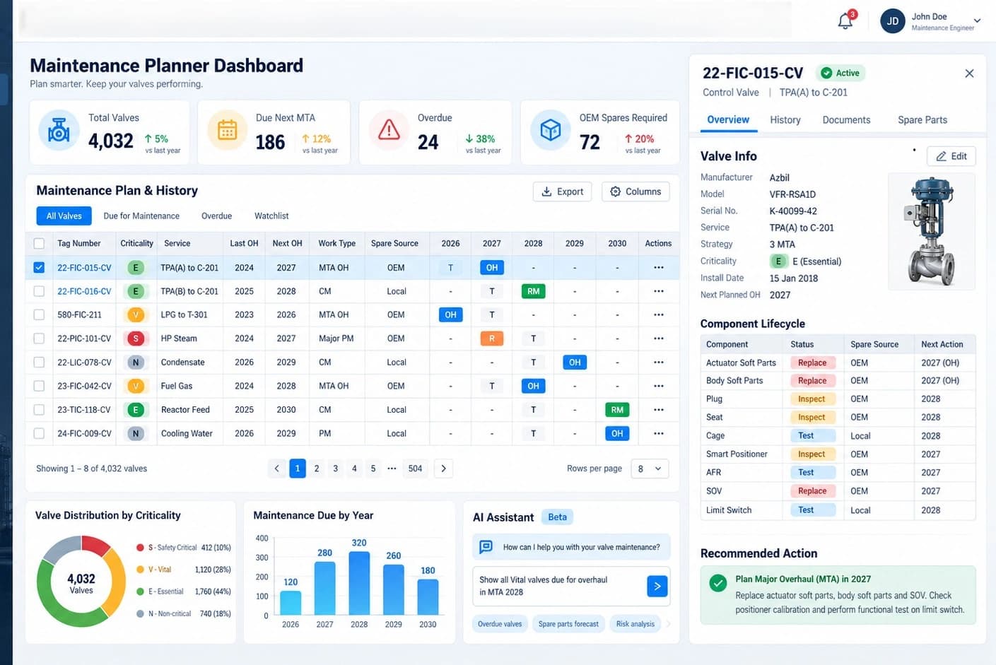Check the 23-TIC-118-CV row checkbox
This screenshot has width=996, height=665.
coord(39,409)
